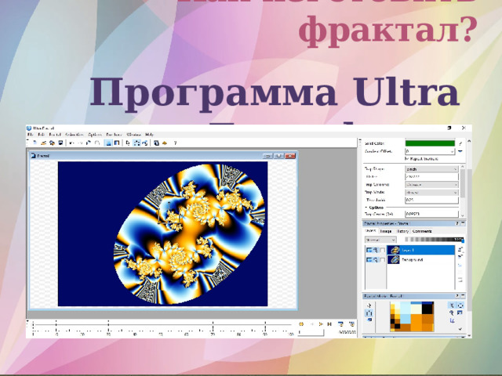Screen dimensions: 502x376
Task: Switch to the History tab
Action: point(402,231)
